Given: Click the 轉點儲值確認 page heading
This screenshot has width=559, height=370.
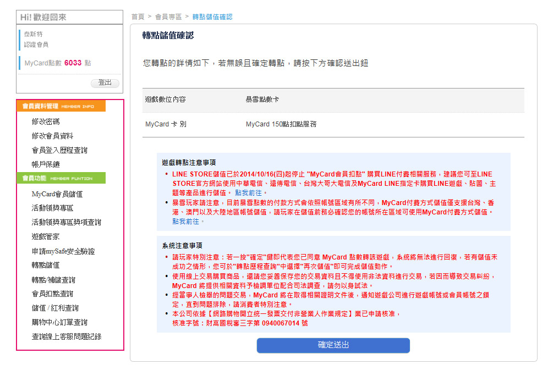Looking at the screenshot, I should point(168,35).
